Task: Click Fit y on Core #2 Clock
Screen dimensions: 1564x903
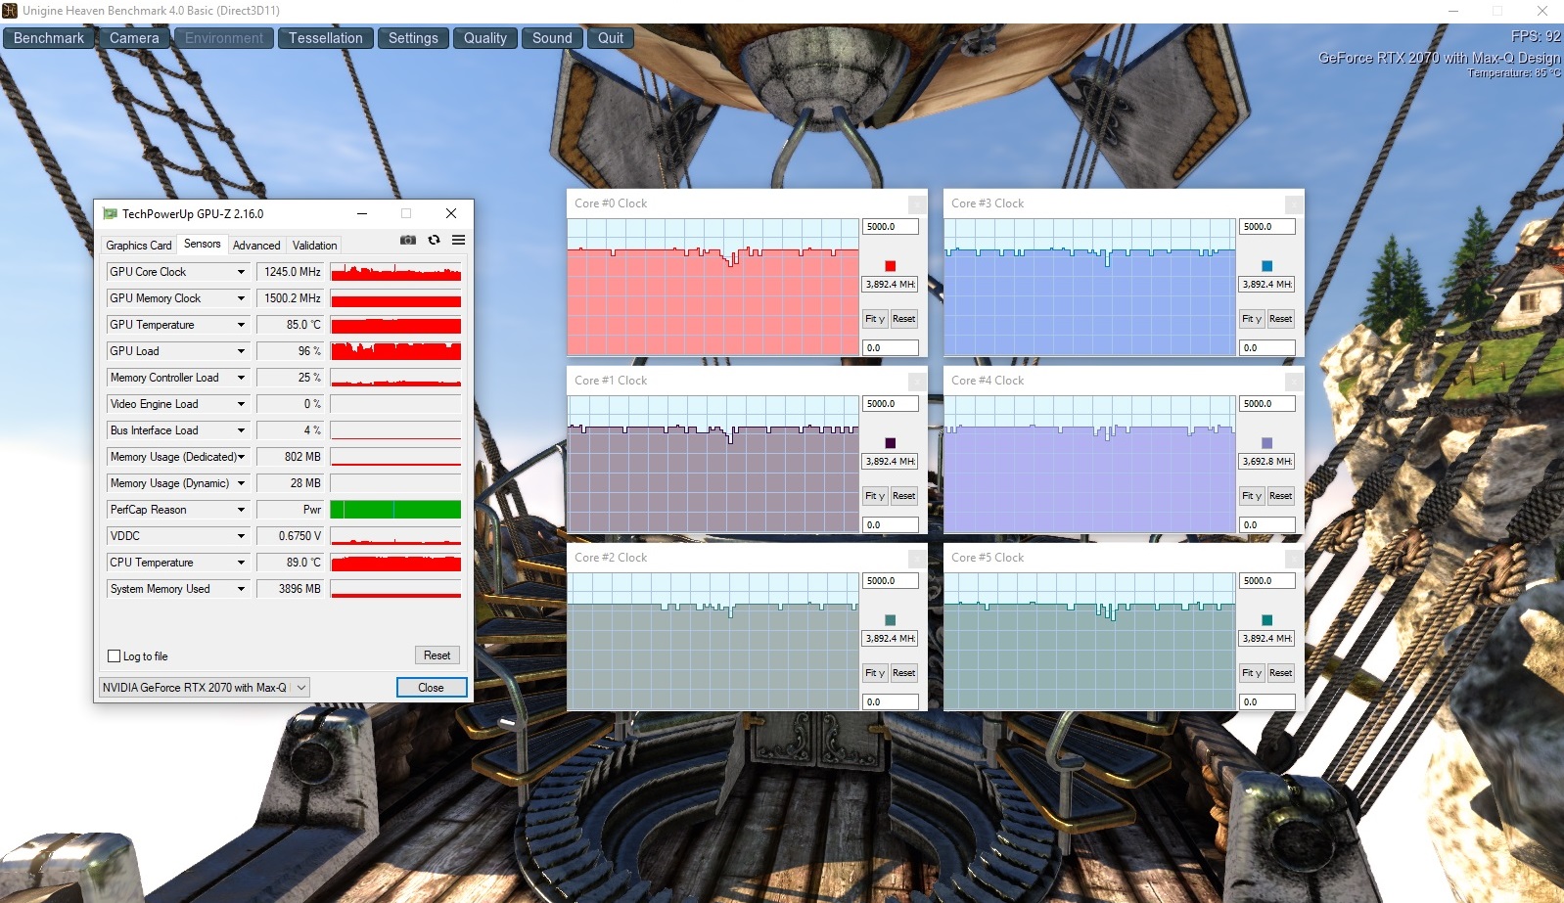Action: pyautogui.click(x=874, y=673)
